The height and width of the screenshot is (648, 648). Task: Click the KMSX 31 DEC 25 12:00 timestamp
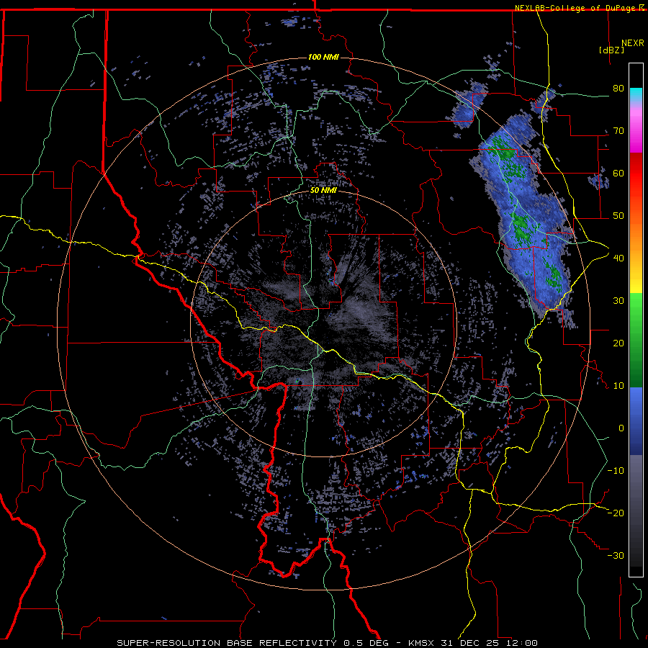click(x=473, y=643)
